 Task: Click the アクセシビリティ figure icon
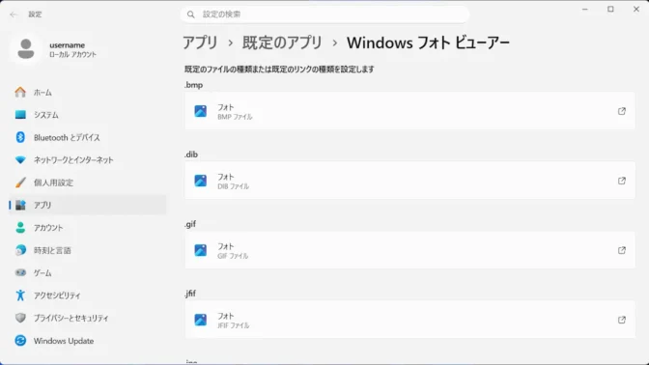[x=20, y=295]
